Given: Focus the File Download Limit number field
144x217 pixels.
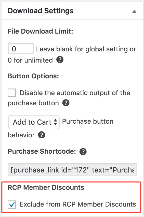Looking at the screenshot, I should [x=21, y=49].
